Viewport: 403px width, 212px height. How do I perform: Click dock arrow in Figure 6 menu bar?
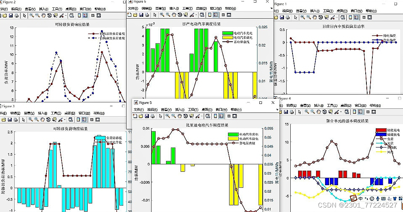(x=271, y=9)
